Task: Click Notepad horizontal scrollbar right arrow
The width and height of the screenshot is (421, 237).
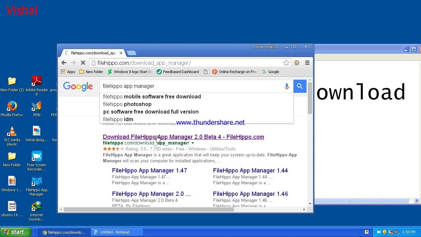Action: click(416, 200)
